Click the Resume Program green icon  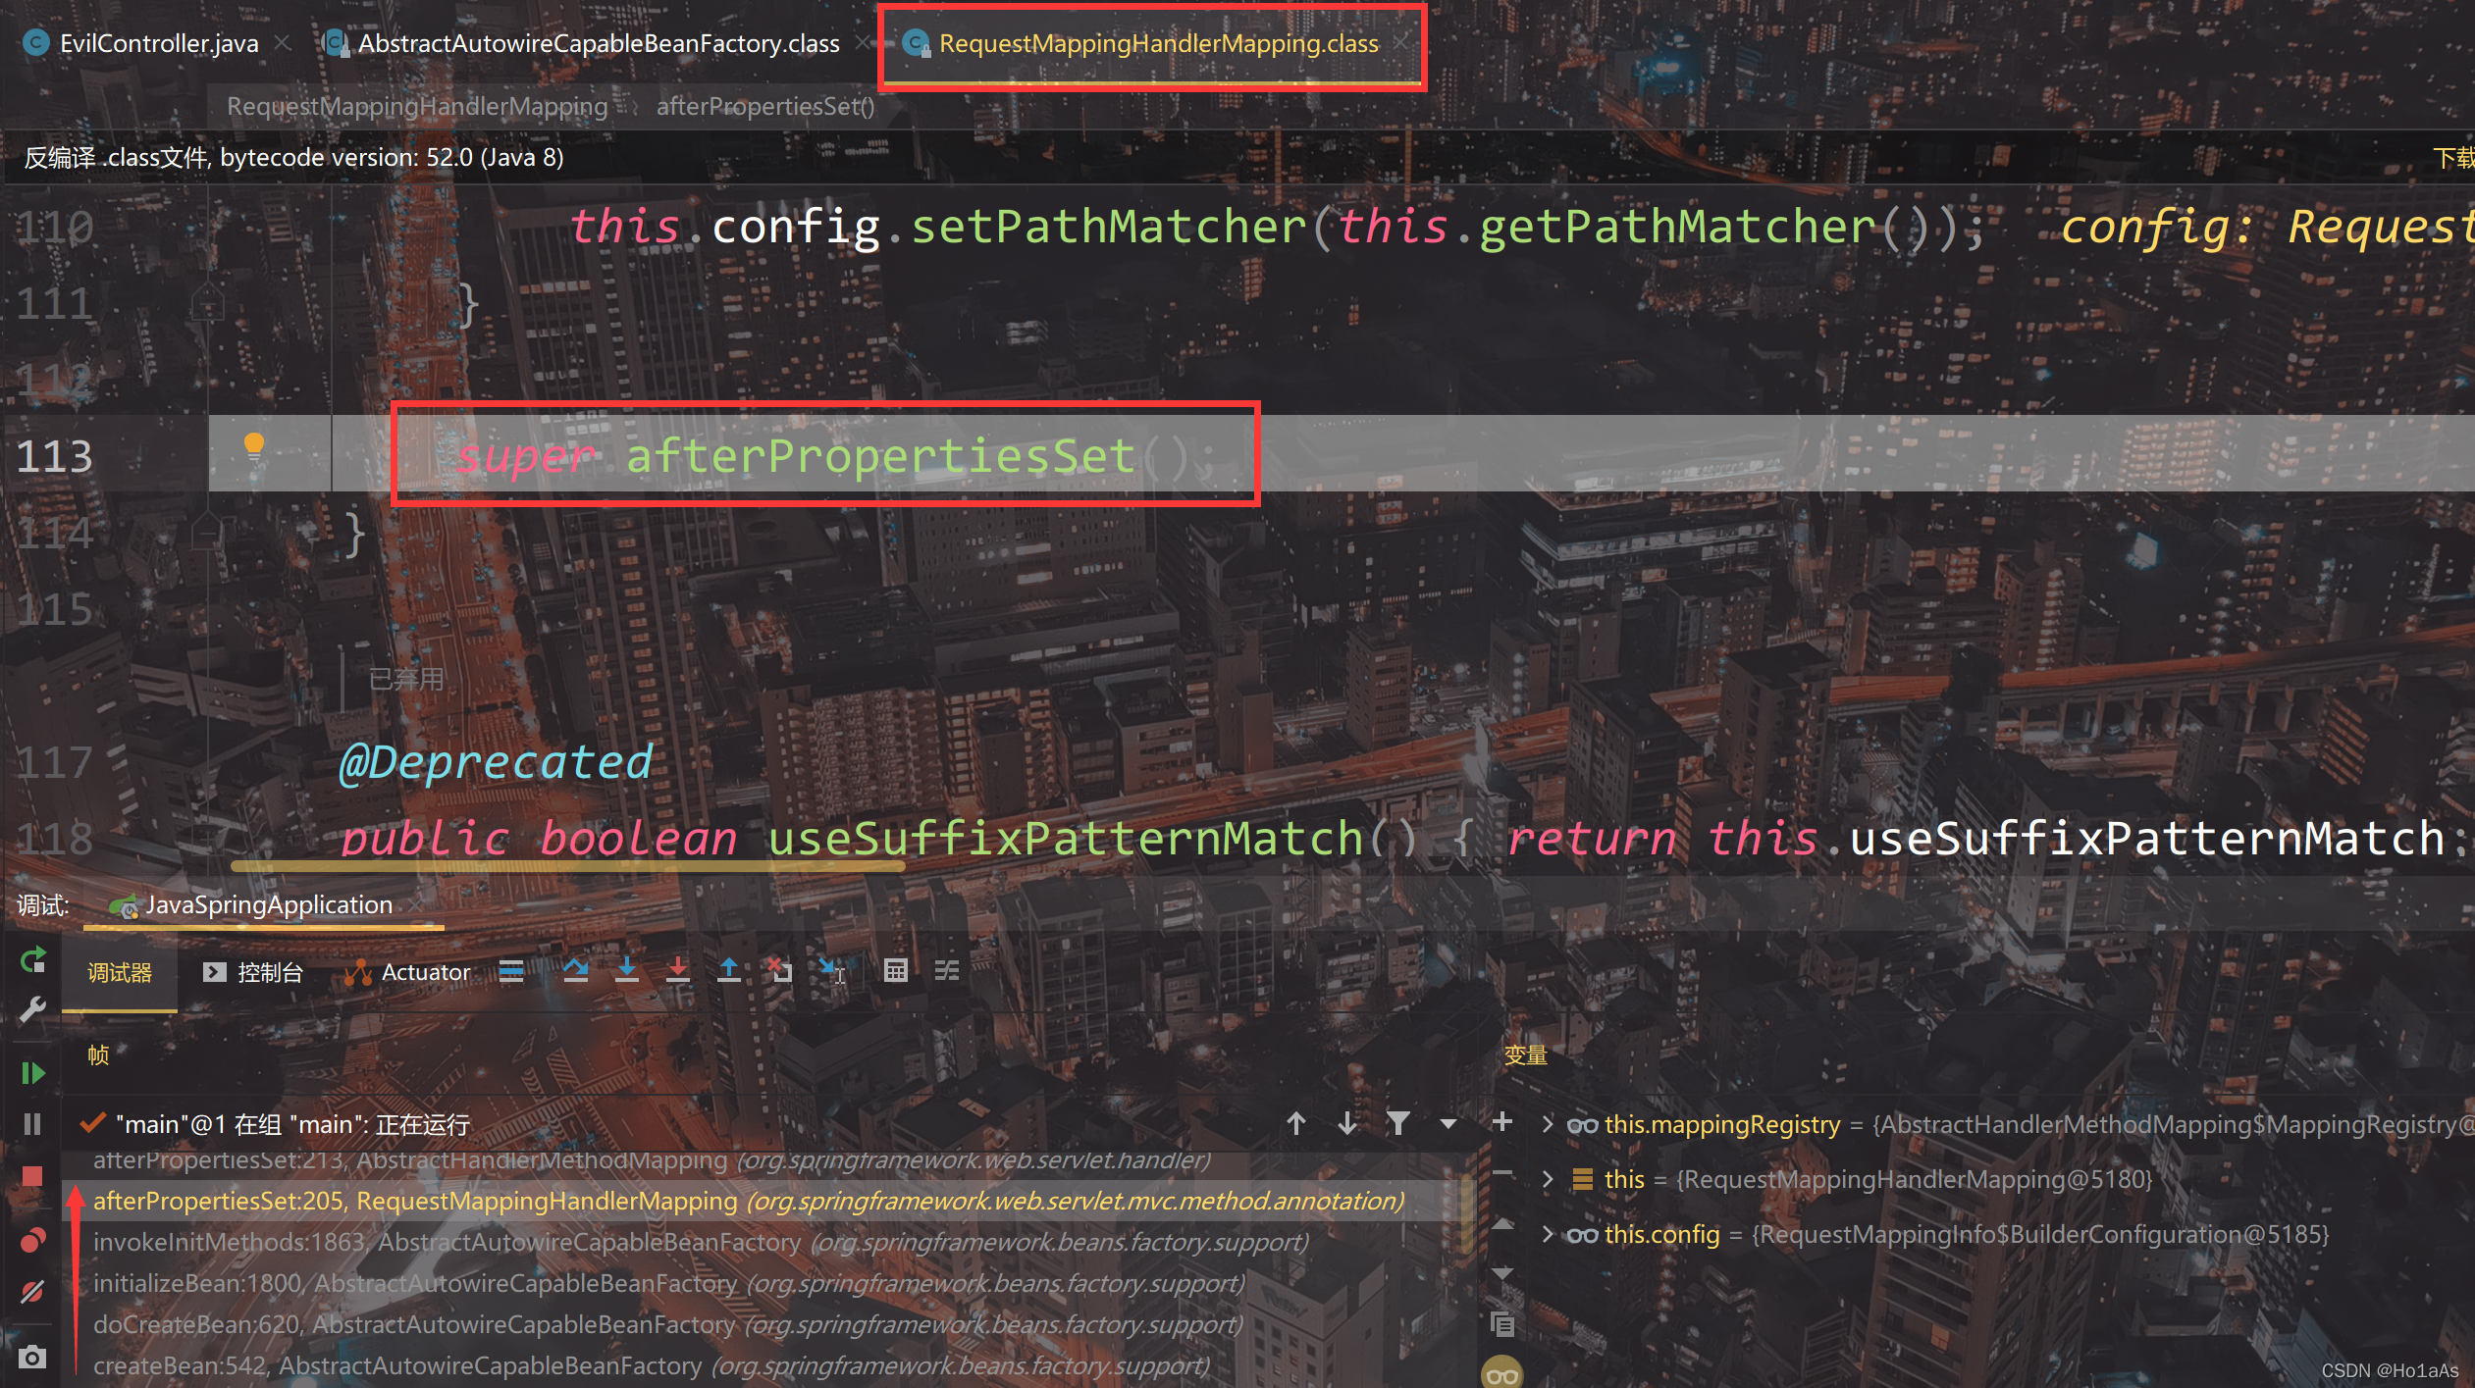(32, 1073)
